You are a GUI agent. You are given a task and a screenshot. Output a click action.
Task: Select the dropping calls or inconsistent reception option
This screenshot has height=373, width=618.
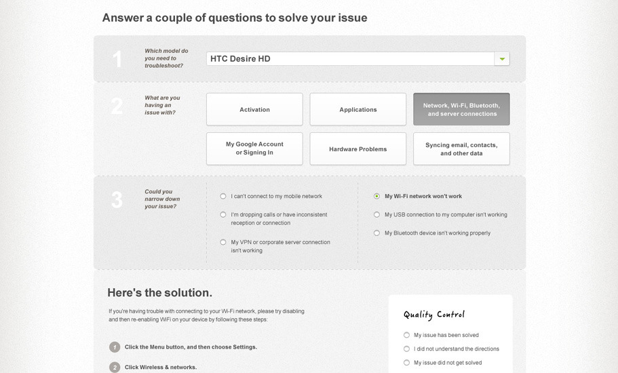point(223,215)
